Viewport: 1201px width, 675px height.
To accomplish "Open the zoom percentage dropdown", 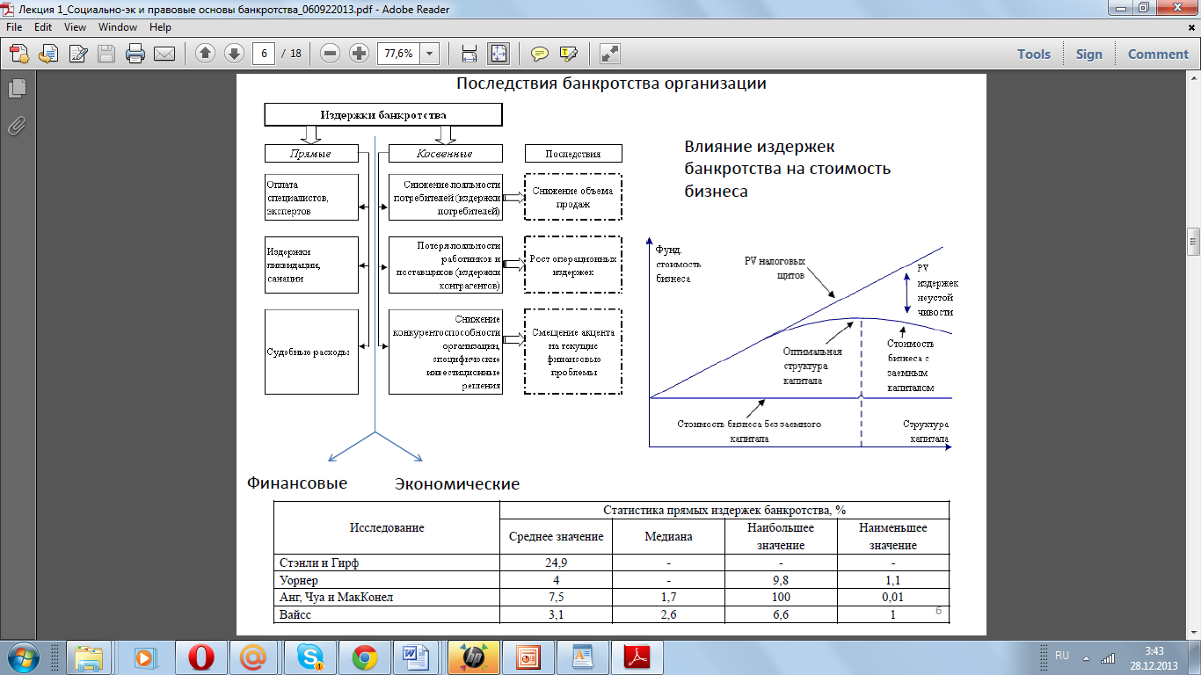I will [430, 54].
